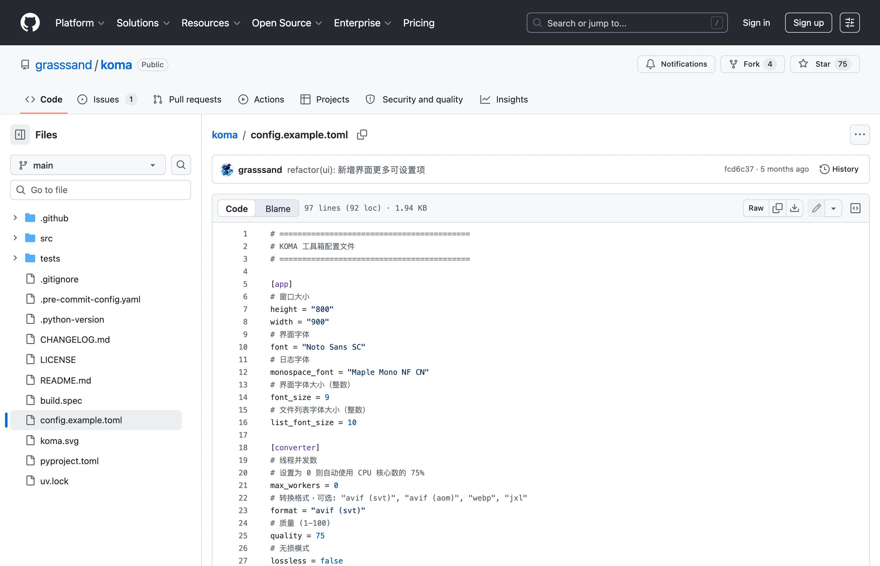The image size is (880, 566).
Task: Focus the Go to file field
Action: [x=101, y=190]
